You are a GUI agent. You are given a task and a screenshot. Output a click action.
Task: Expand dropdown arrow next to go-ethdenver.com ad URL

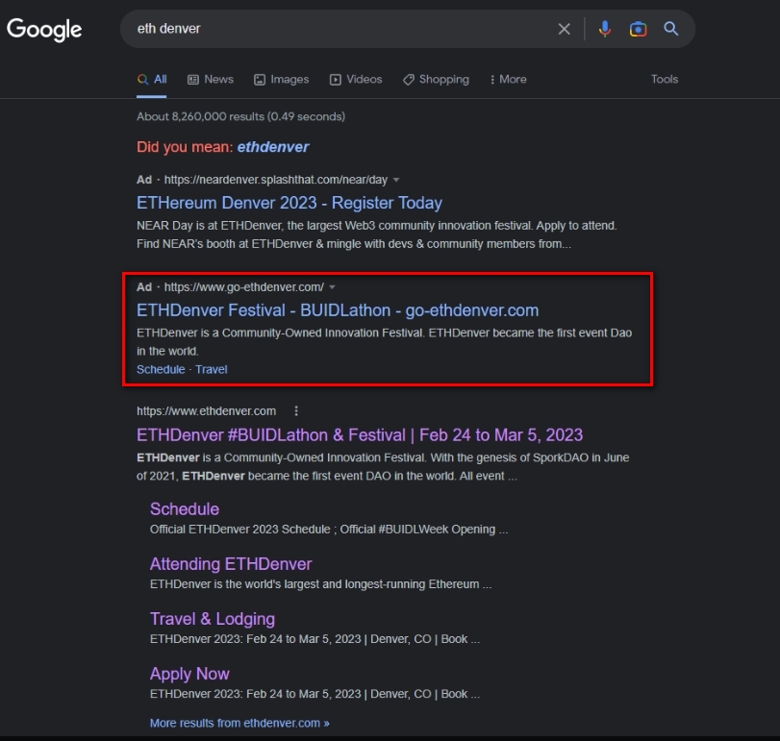pyautogui.click(x=333, y=287)
